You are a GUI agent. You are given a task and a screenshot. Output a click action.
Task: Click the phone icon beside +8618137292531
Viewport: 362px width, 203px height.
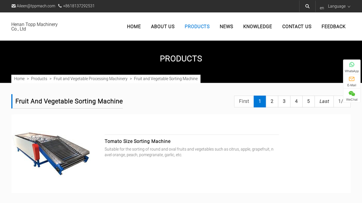(60, 6)
